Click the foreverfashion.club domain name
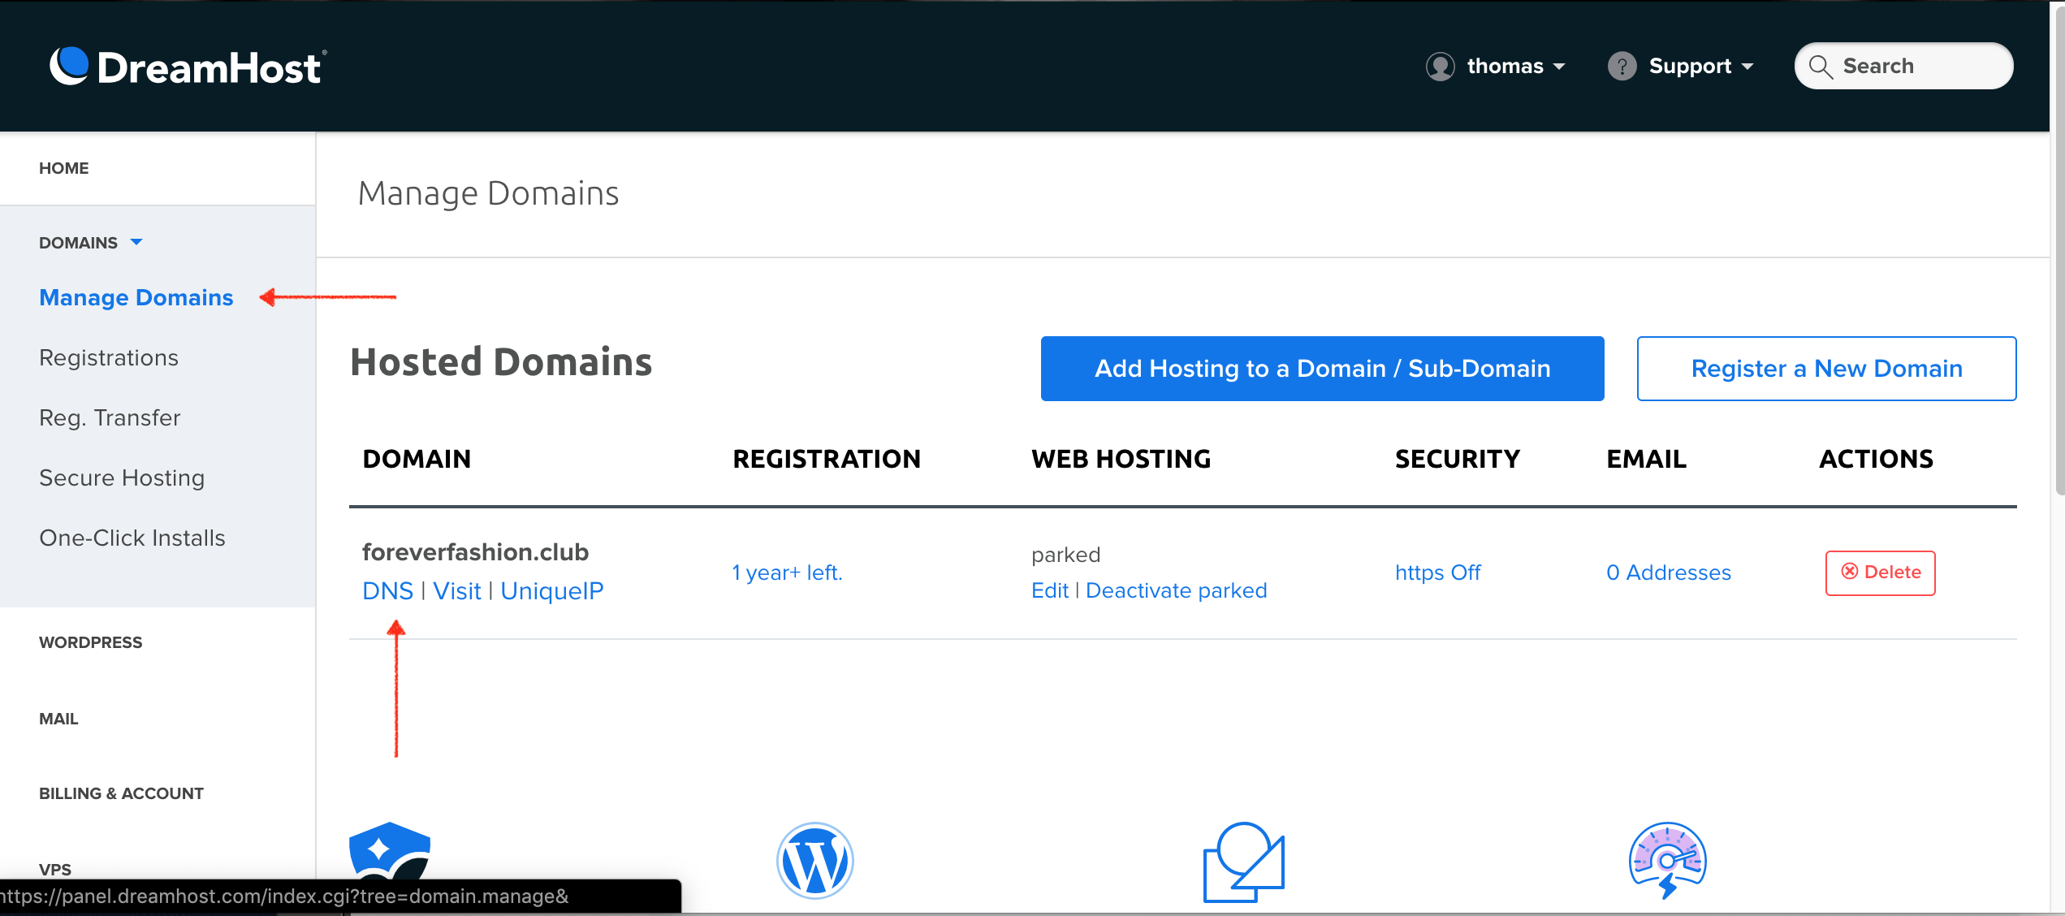The image size is (2065, 916). pos(475,553)
